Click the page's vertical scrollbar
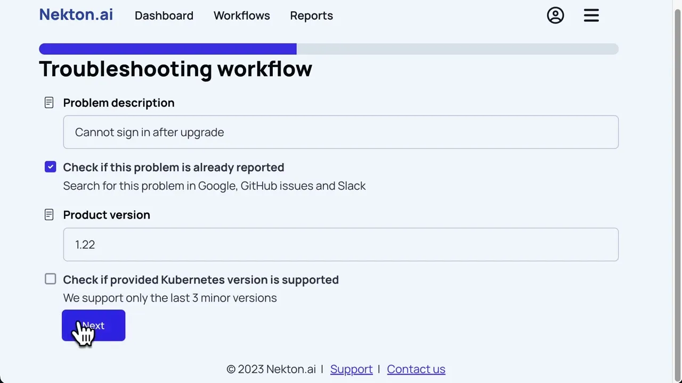682x383 pixels. pyautogui.click(x=677, y=160)
